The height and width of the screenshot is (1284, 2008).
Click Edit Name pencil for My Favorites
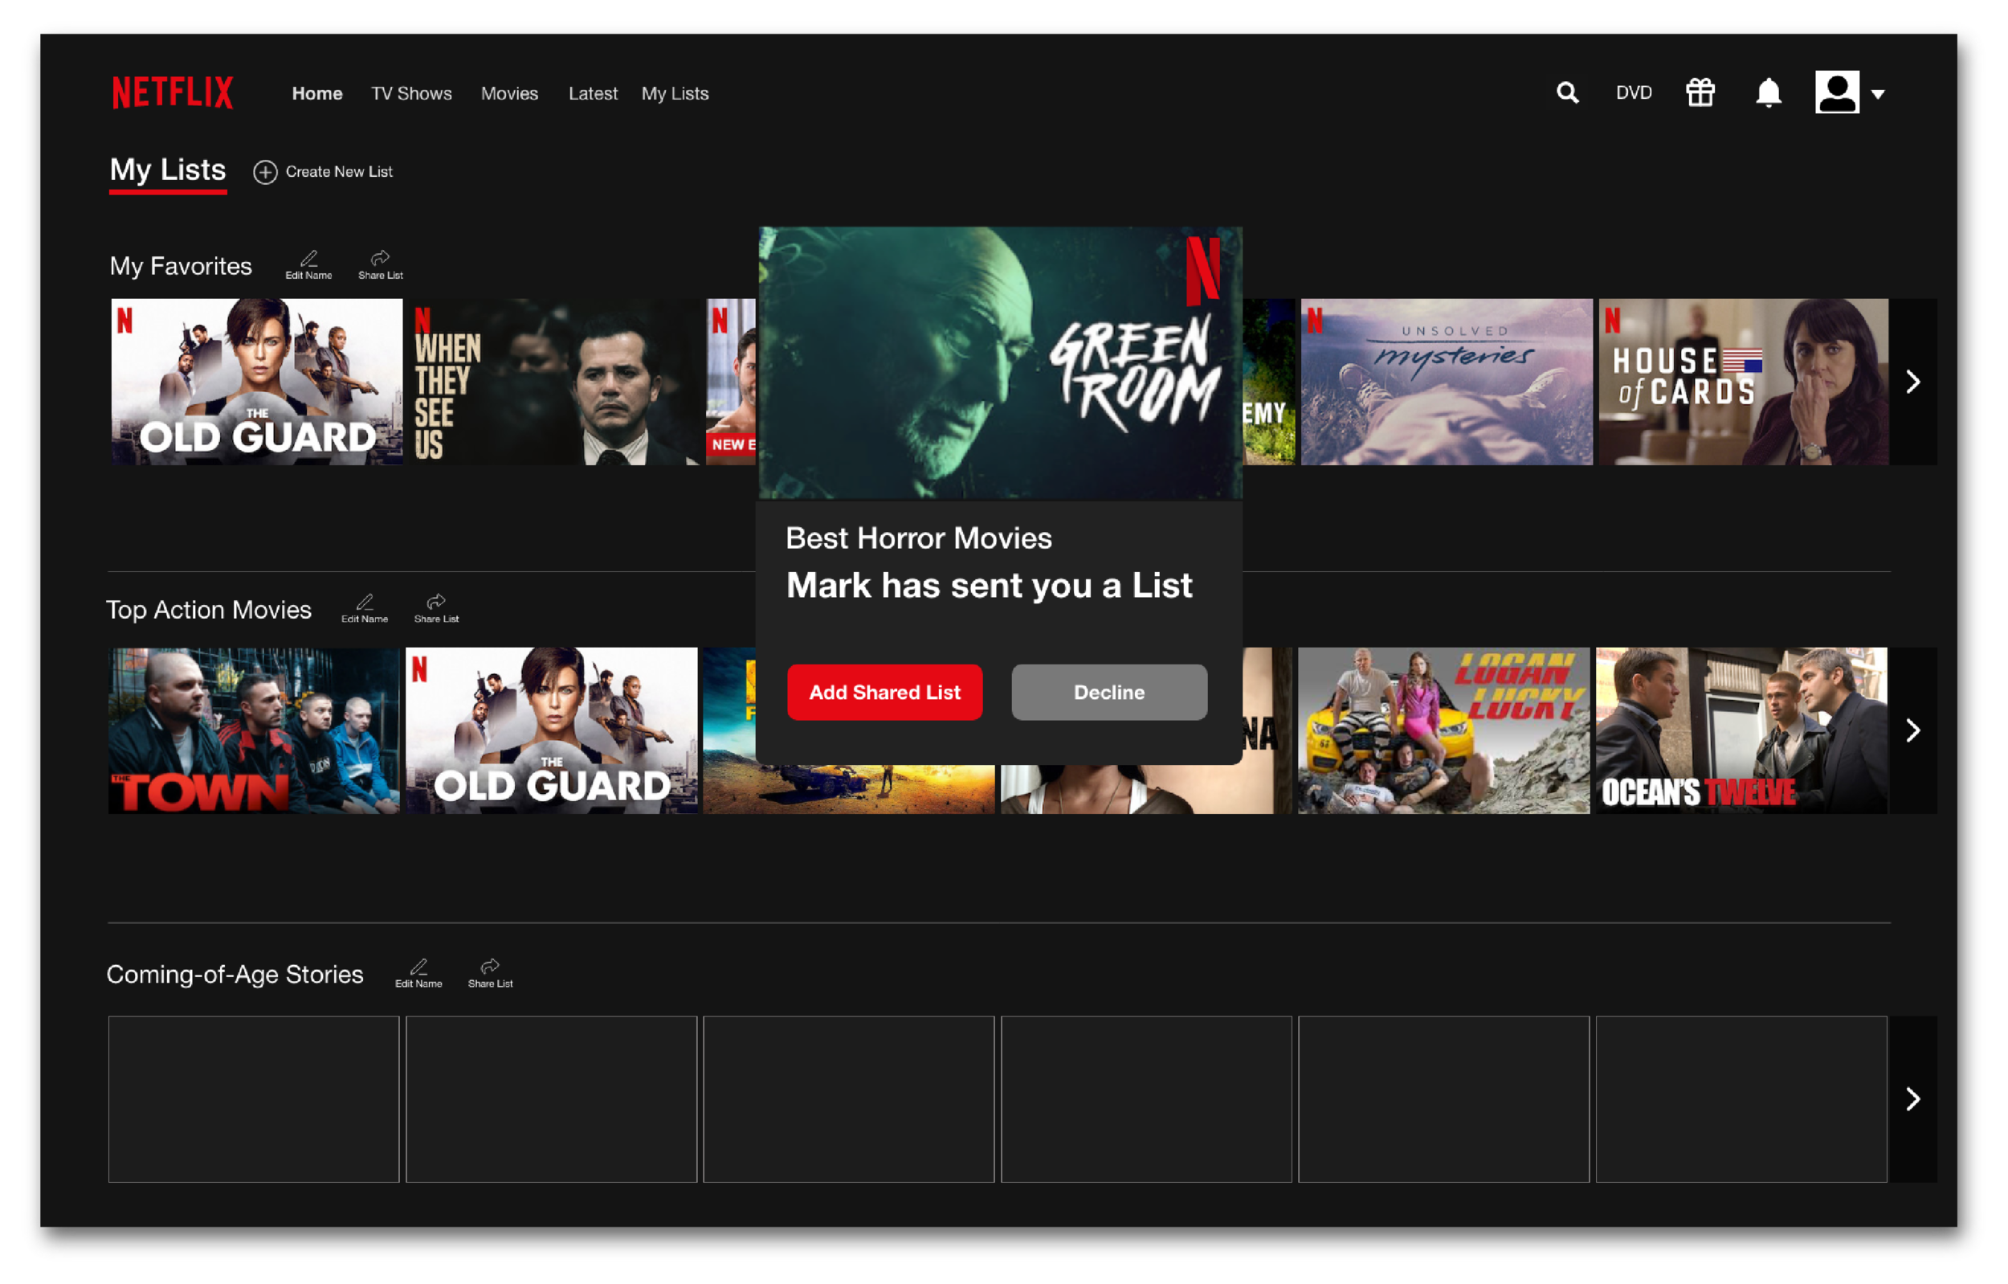click(308, 259)
